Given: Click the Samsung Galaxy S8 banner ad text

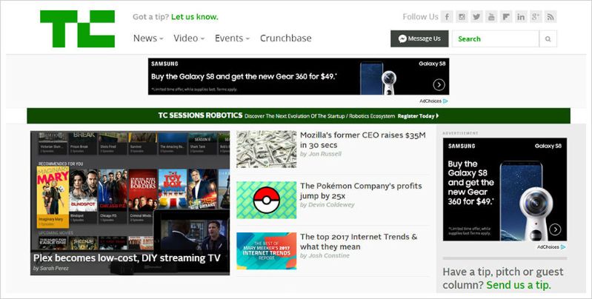Looking at the screenshot, I should (244, 76).
